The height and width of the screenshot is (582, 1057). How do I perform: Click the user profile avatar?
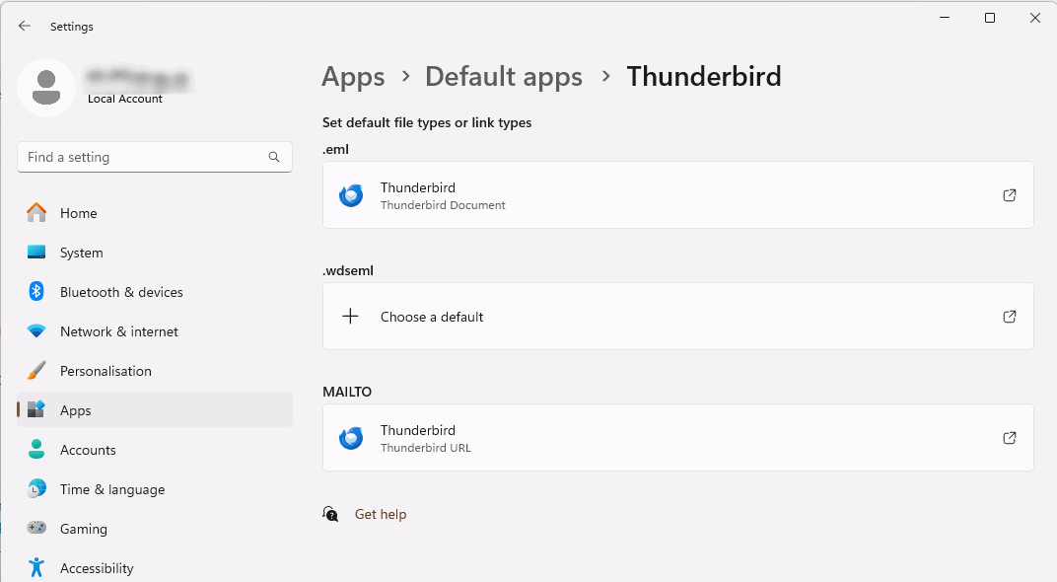coord(45,87)
